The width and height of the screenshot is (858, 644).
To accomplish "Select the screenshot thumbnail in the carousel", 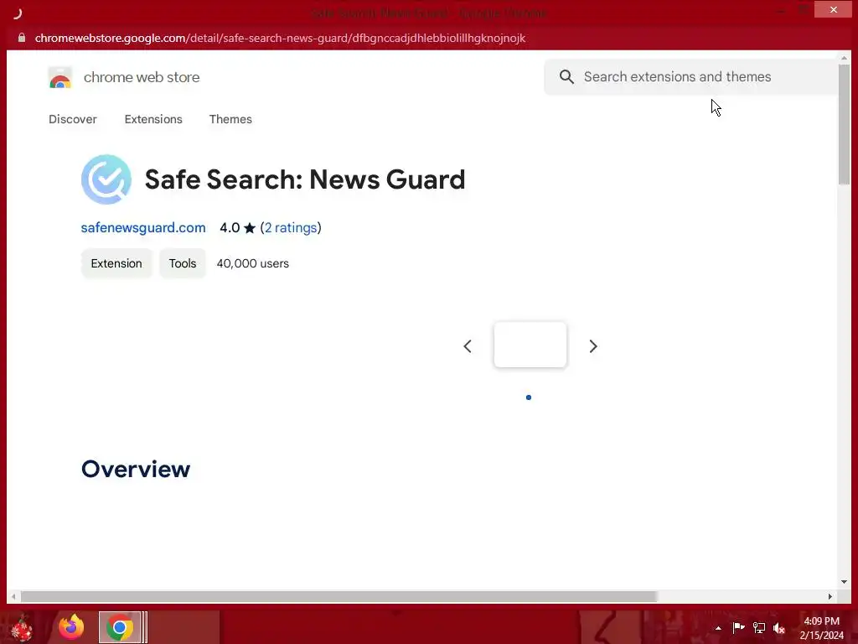I will (x=530, y=345).
